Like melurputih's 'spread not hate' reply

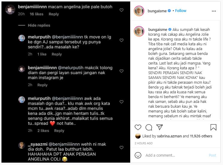pos(121,102)
